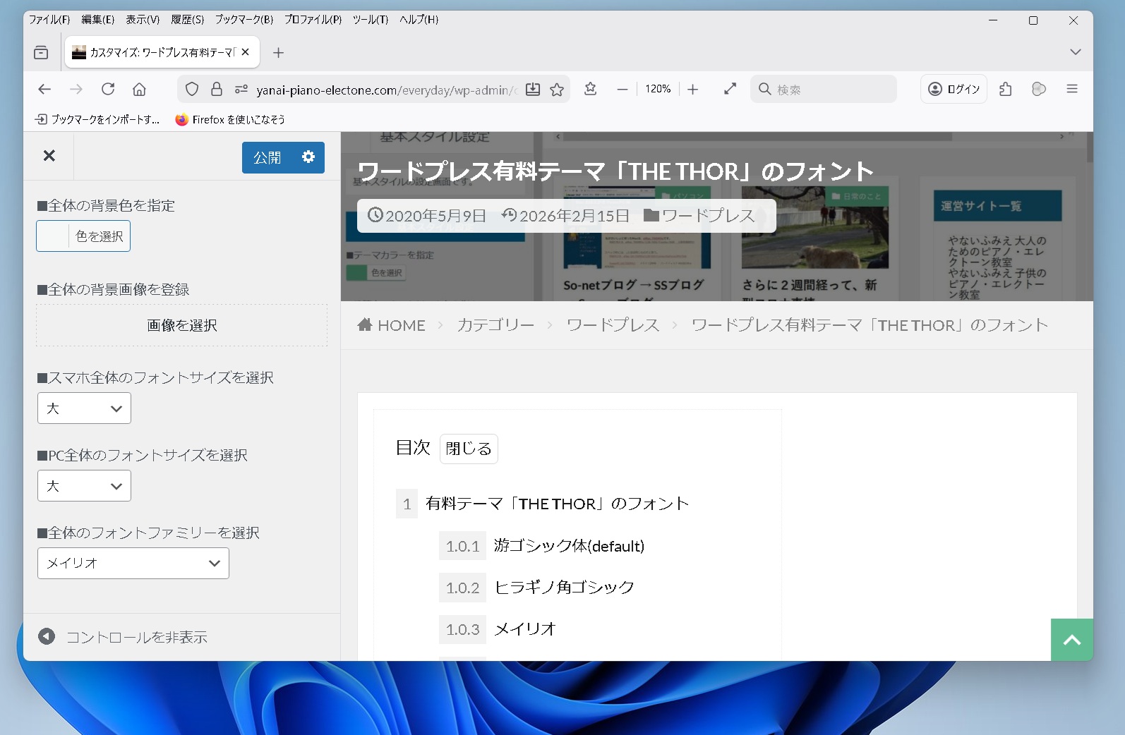Expand the font family dropdown showing メイリオ
Image resolution: width=1125 pixels, height=735 pixels.
(133, 564)
